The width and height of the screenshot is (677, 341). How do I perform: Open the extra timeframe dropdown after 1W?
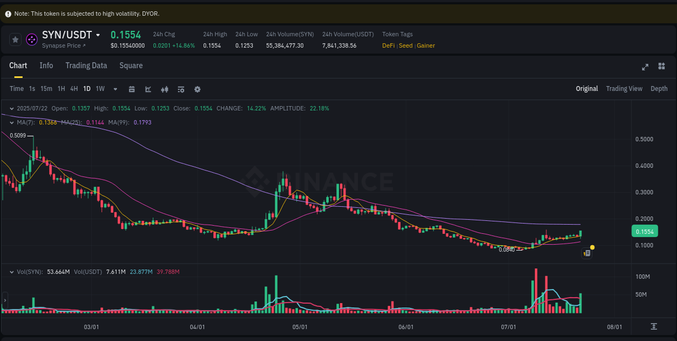click(x=114, y=89)
